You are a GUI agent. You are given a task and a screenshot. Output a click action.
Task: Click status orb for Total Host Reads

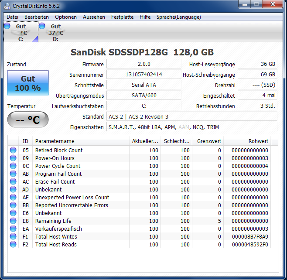13,245
